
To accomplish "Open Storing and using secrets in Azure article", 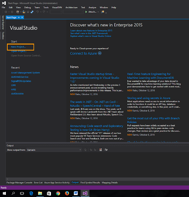I will (149, 98).
